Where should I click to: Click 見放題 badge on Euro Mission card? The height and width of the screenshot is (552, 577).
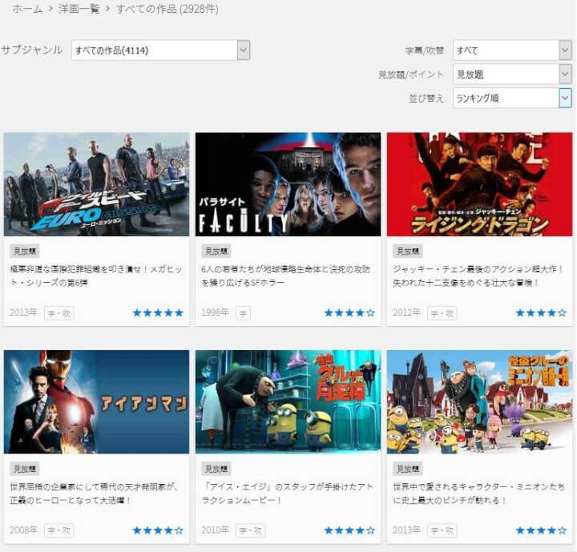[25, 252]
